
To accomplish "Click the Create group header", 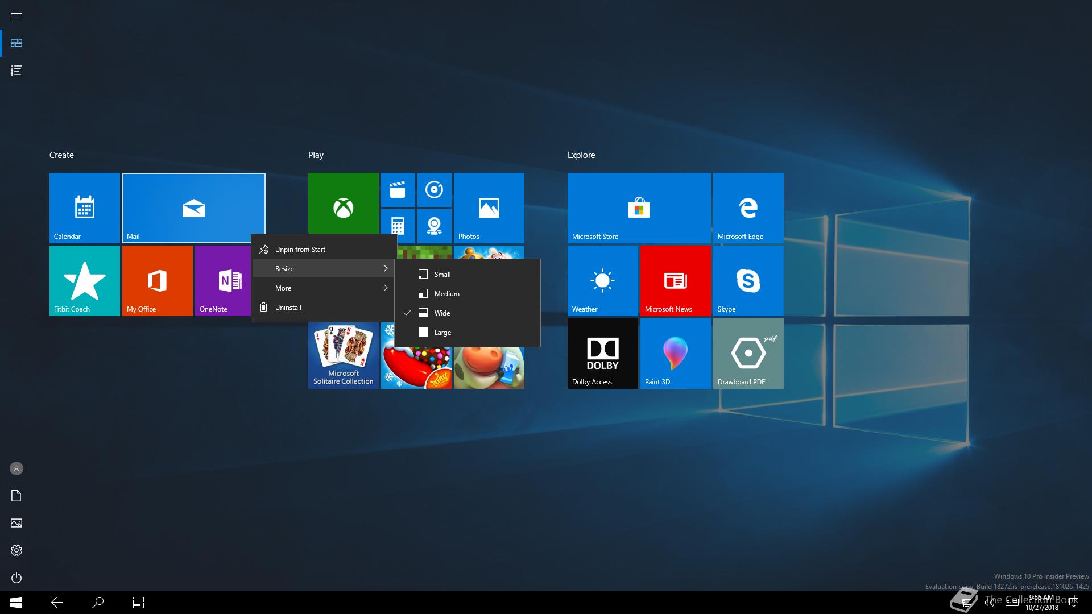I will click(61, 155).
